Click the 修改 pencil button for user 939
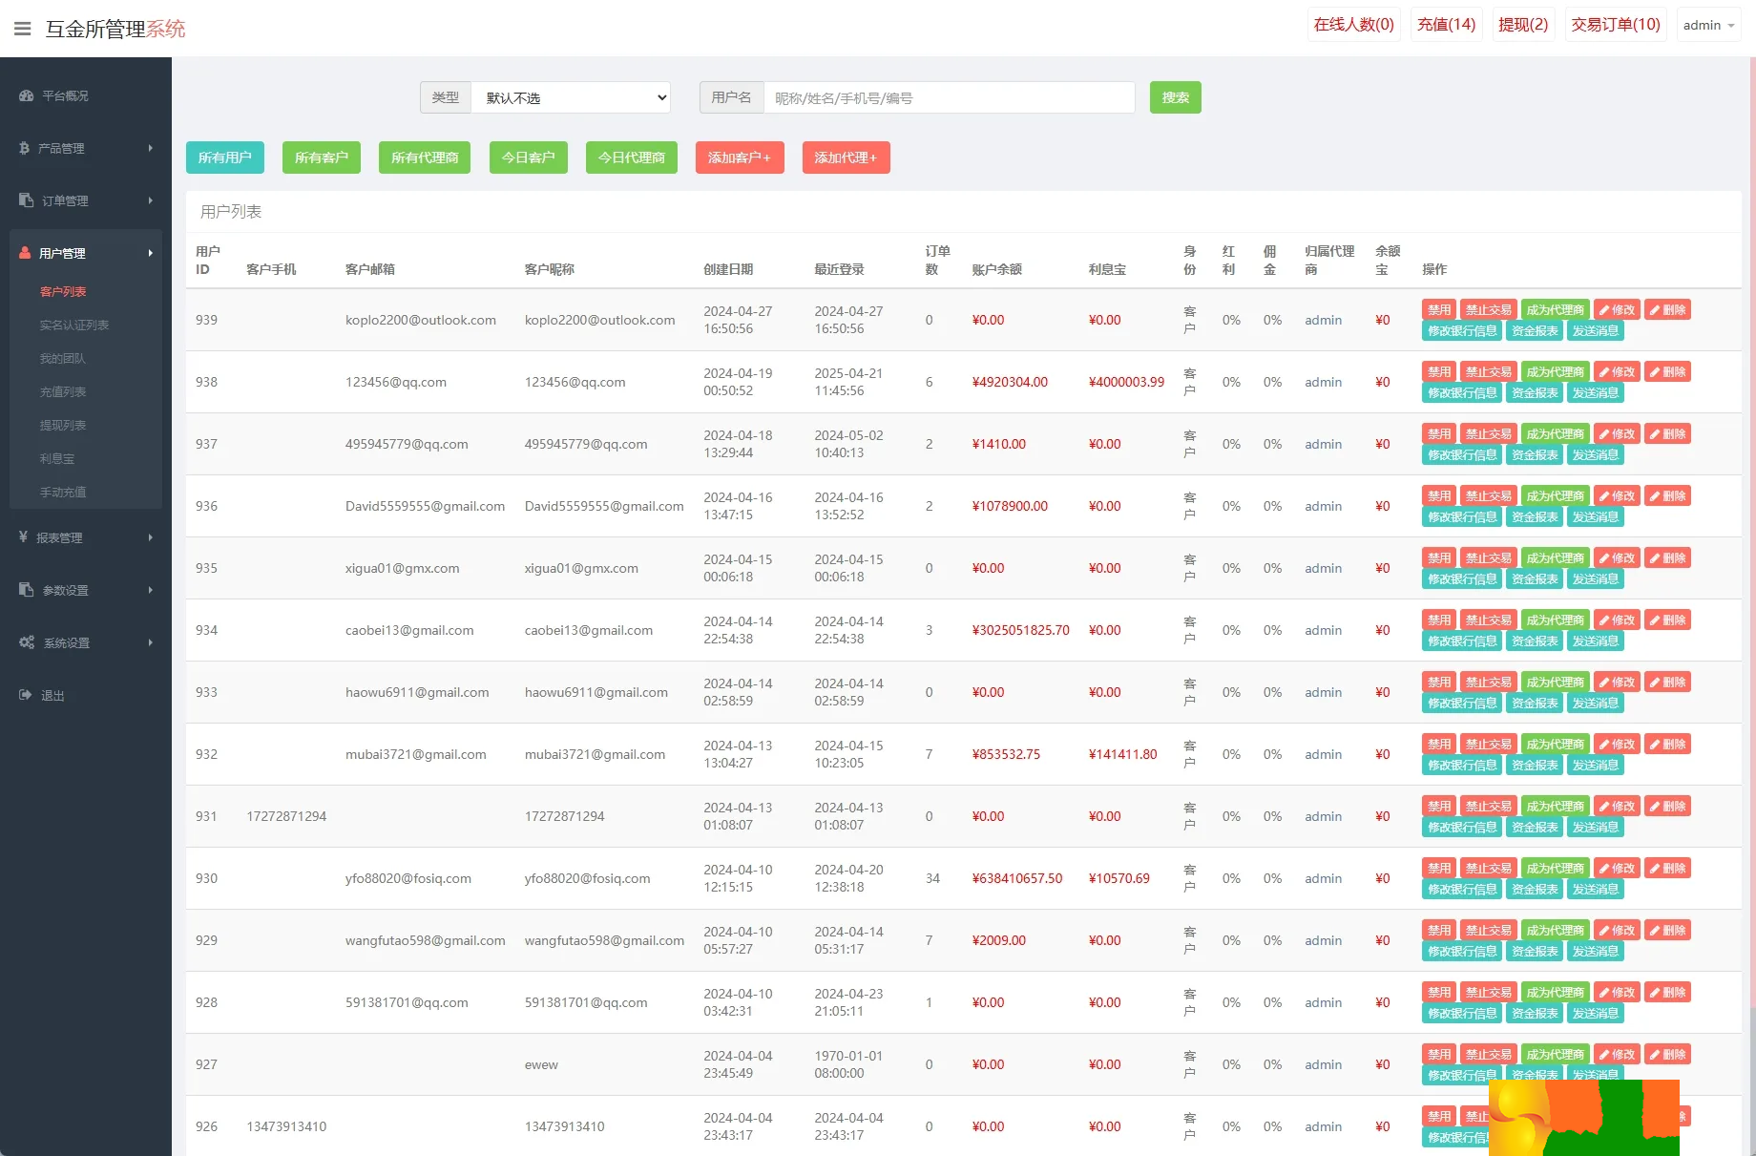 pos(1617,310)
